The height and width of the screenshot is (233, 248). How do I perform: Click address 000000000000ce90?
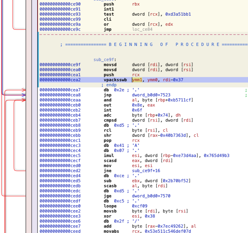[x=60, y=4]
